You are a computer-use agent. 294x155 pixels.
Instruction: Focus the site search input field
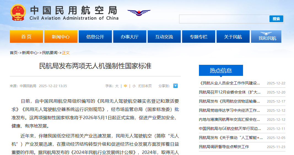(x=224, y=19)
